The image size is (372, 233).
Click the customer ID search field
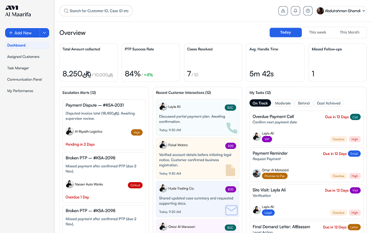(x=96, y=11)
